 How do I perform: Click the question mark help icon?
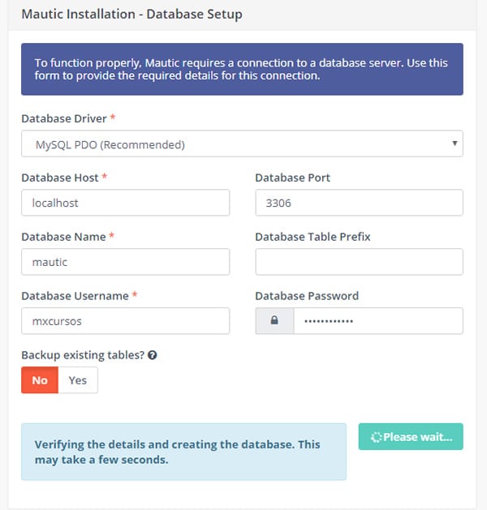point(153,355)
